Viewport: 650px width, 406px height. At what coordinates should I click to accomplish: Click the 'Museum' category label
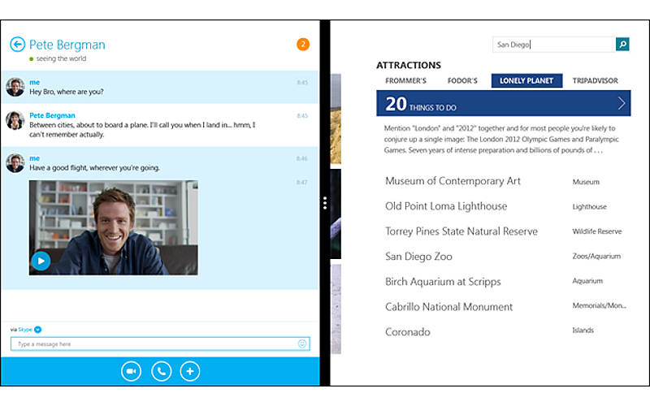coord(586,181)
